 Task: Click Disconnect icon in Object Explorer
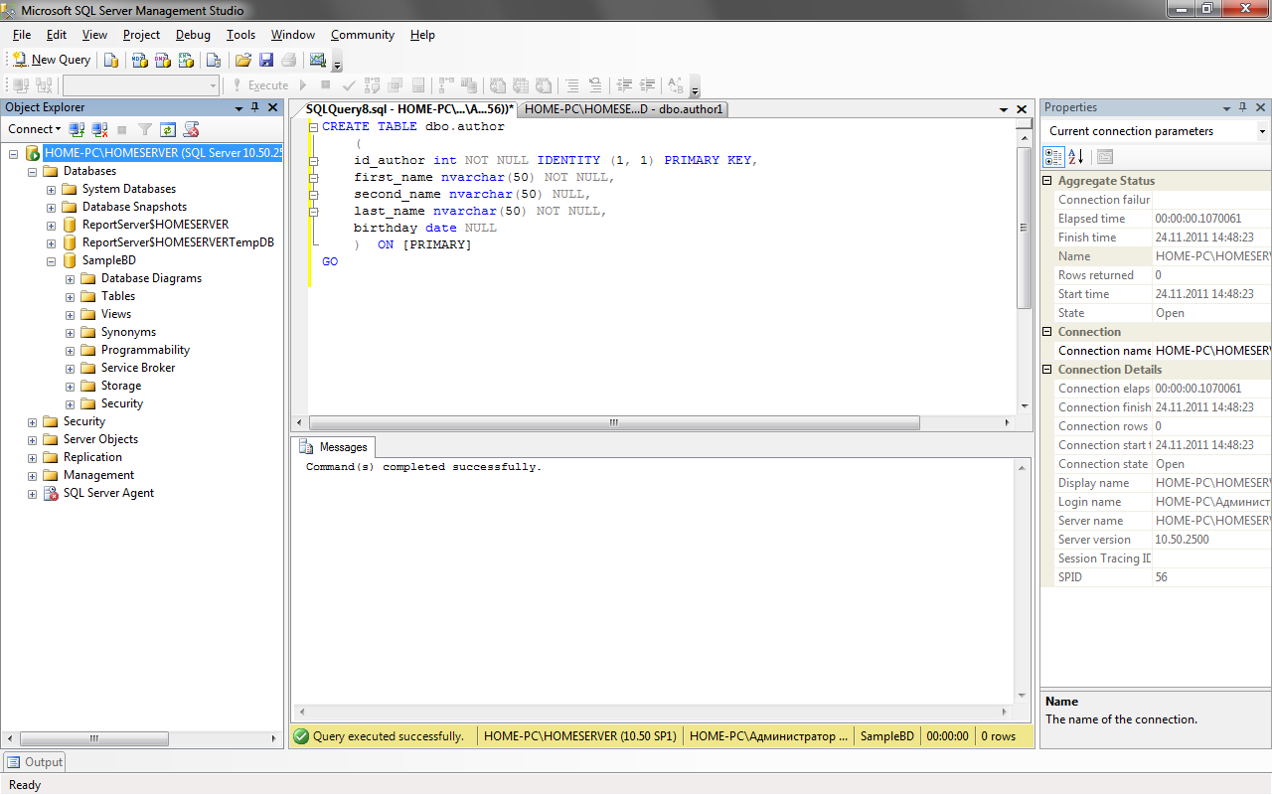(x=99, y=129)
